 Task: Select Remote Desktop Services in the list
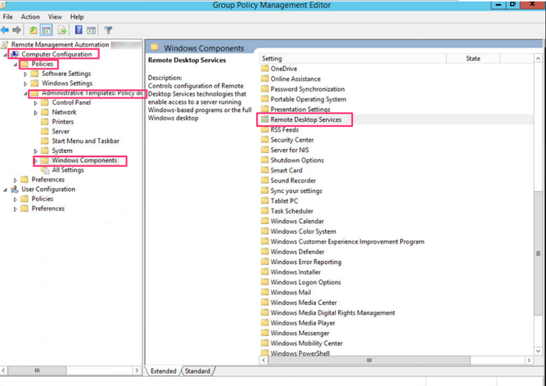(x=306, y=119)
